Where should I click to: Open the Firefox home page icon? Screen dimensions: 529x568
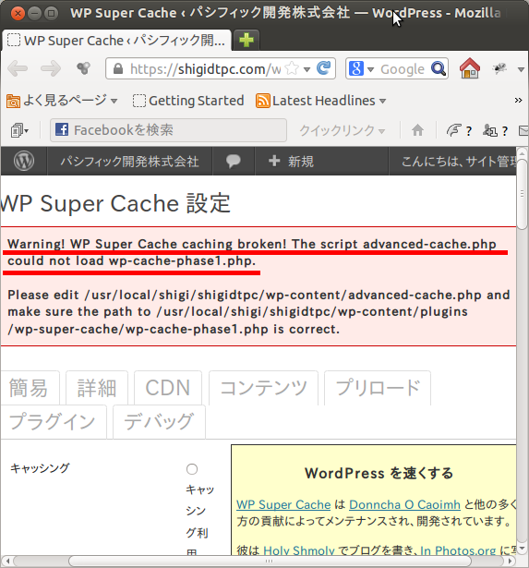click(x=470, y=68)
